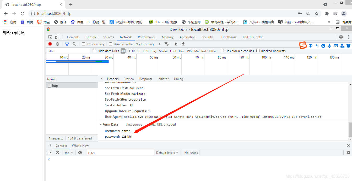The width and height of the screenshot is (352, 181).
Task: Click view source link in Form Data
Action: (134, 125)
